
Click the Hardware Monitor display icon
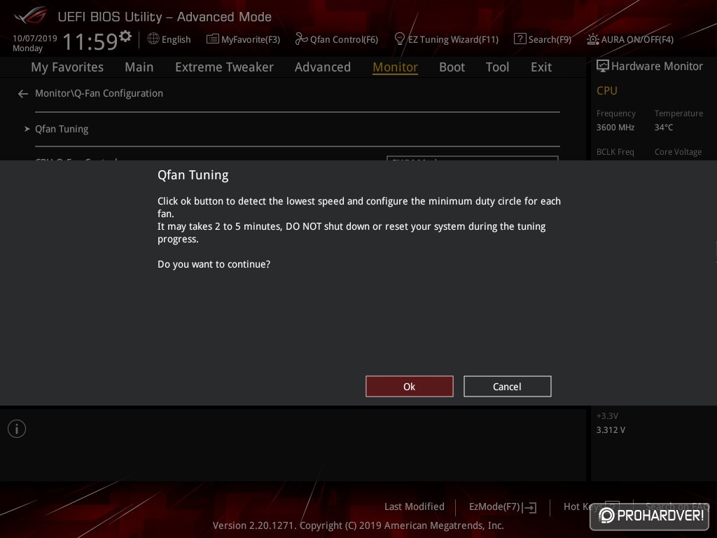pos(603,67)
